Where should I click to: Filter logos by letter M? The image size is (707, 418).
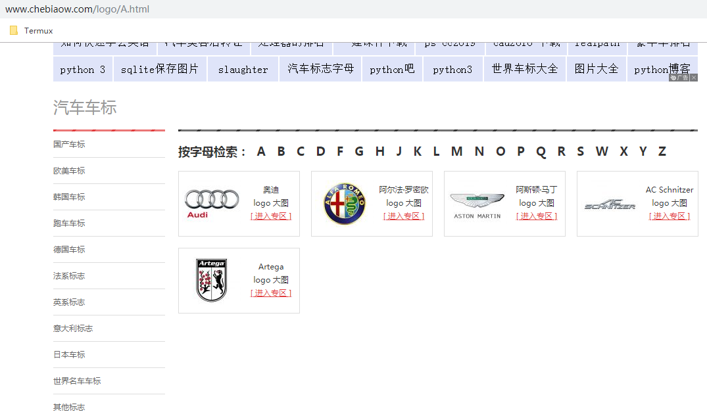[456, 151]
